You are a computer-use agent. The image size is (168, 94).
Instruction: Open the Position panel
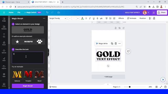(x=143, y=18)
